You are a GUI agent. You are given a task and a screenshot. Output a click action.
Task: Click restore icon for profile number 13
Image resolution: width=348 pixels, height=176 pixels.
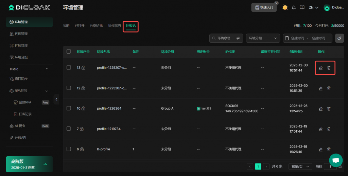[320, 68]
